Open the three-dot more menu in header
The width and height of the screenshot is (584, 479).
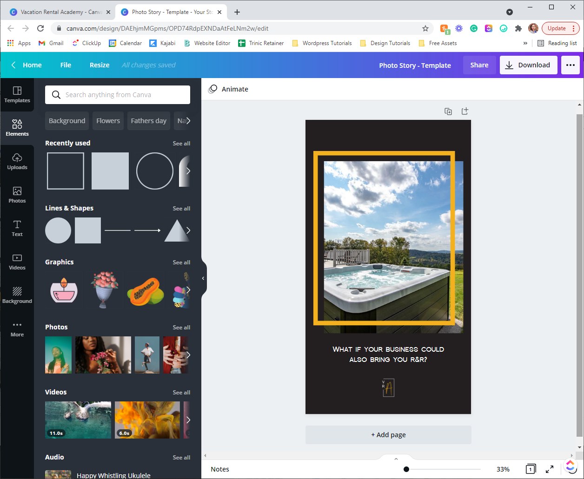click(x=571, y=65)
